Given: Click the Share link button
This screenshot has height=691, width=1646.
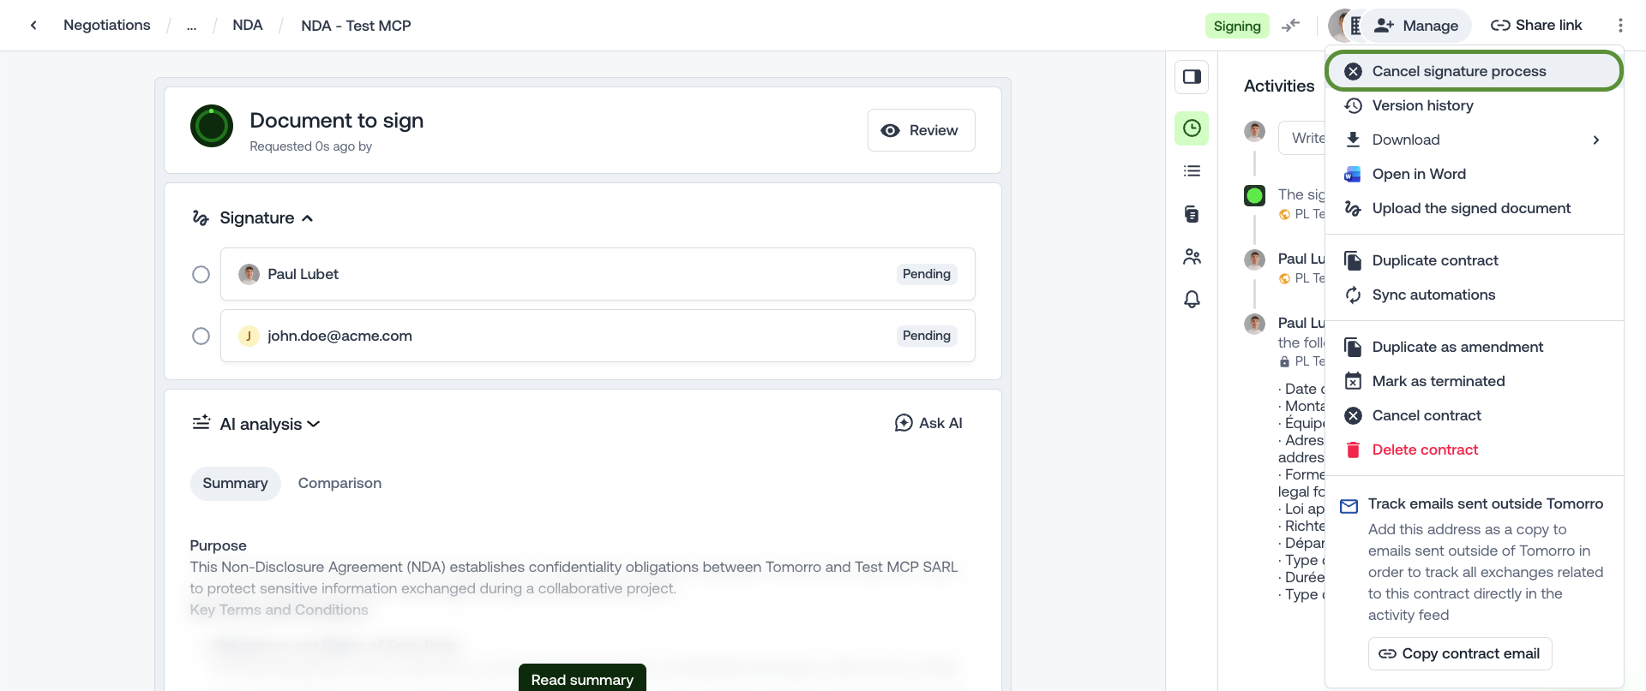Looking at the screenshot, I should pyautogui.click(x=1536, y=26).
